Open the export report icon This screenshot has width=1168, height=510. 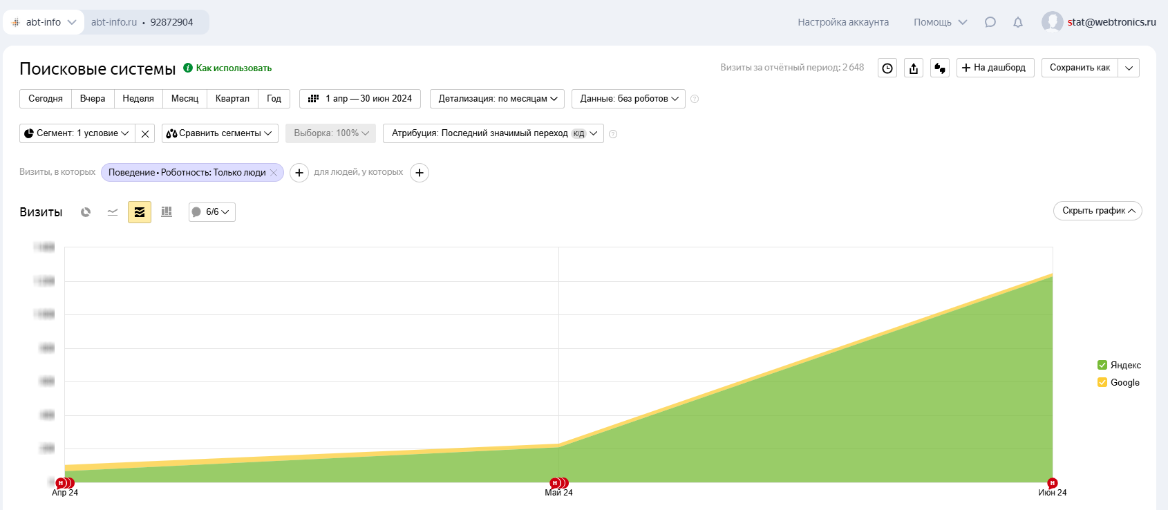[x=914, y=68]
